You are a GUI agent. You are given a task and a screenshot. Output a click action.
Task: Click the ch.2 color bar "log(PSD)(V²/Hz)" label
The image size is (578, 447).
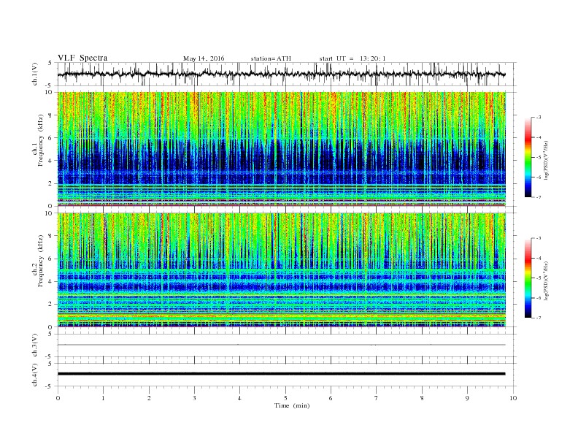[547, 280]
